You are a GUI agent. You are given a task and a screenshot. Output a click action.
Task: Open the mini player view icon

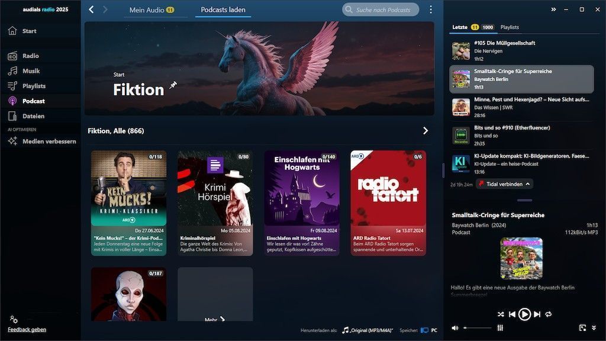click(x=582, y=328)
